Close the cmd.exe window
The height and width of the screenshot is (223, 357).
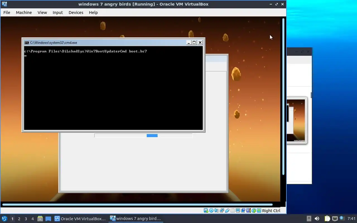(200, 42)
